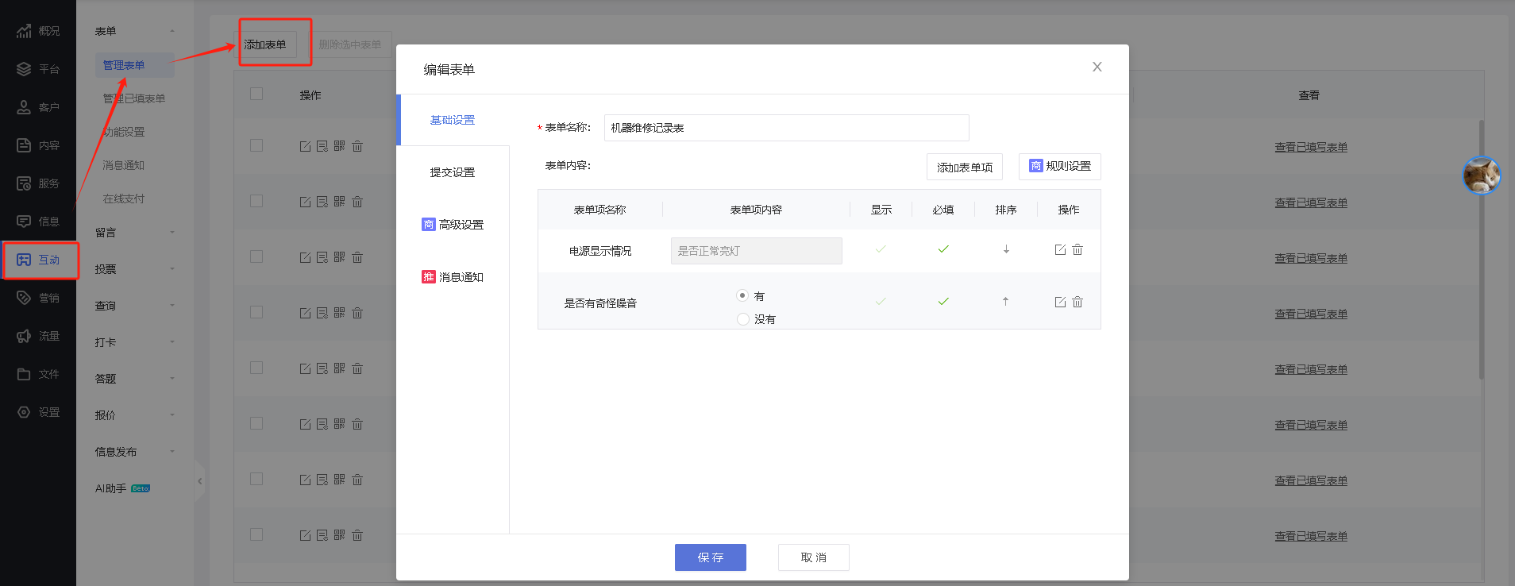Viewport: 1515px width, 586px height.
Task: Open the 概况 overview sidebar icon
Action: click(24, 31)
